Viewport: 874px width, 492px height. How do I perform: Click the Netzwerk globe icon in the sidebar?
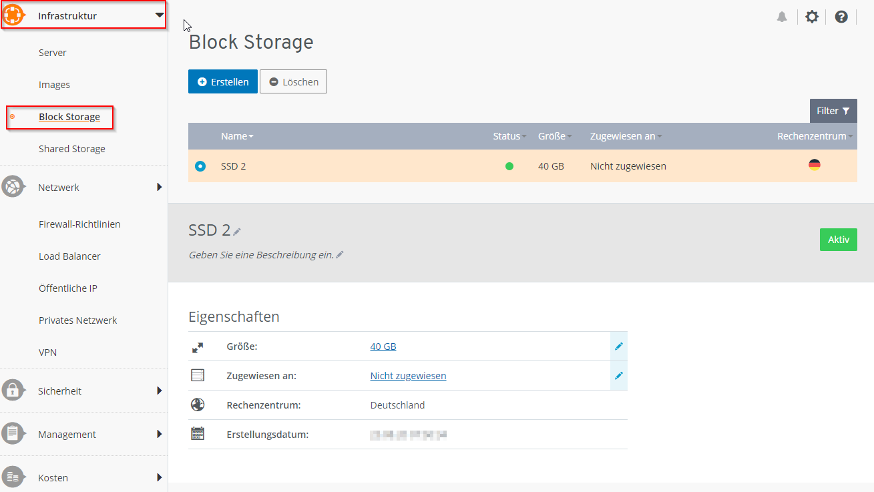click(12, 187)
